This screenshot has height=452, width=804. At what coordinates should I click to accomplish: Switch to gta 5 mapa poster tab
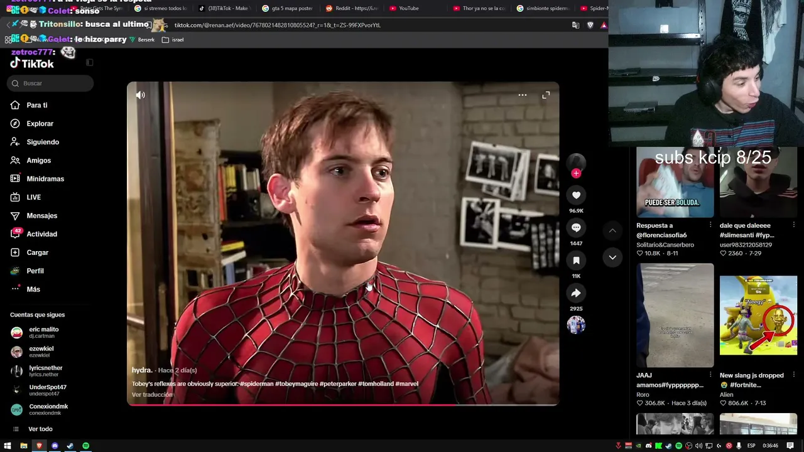pos(287,8)
